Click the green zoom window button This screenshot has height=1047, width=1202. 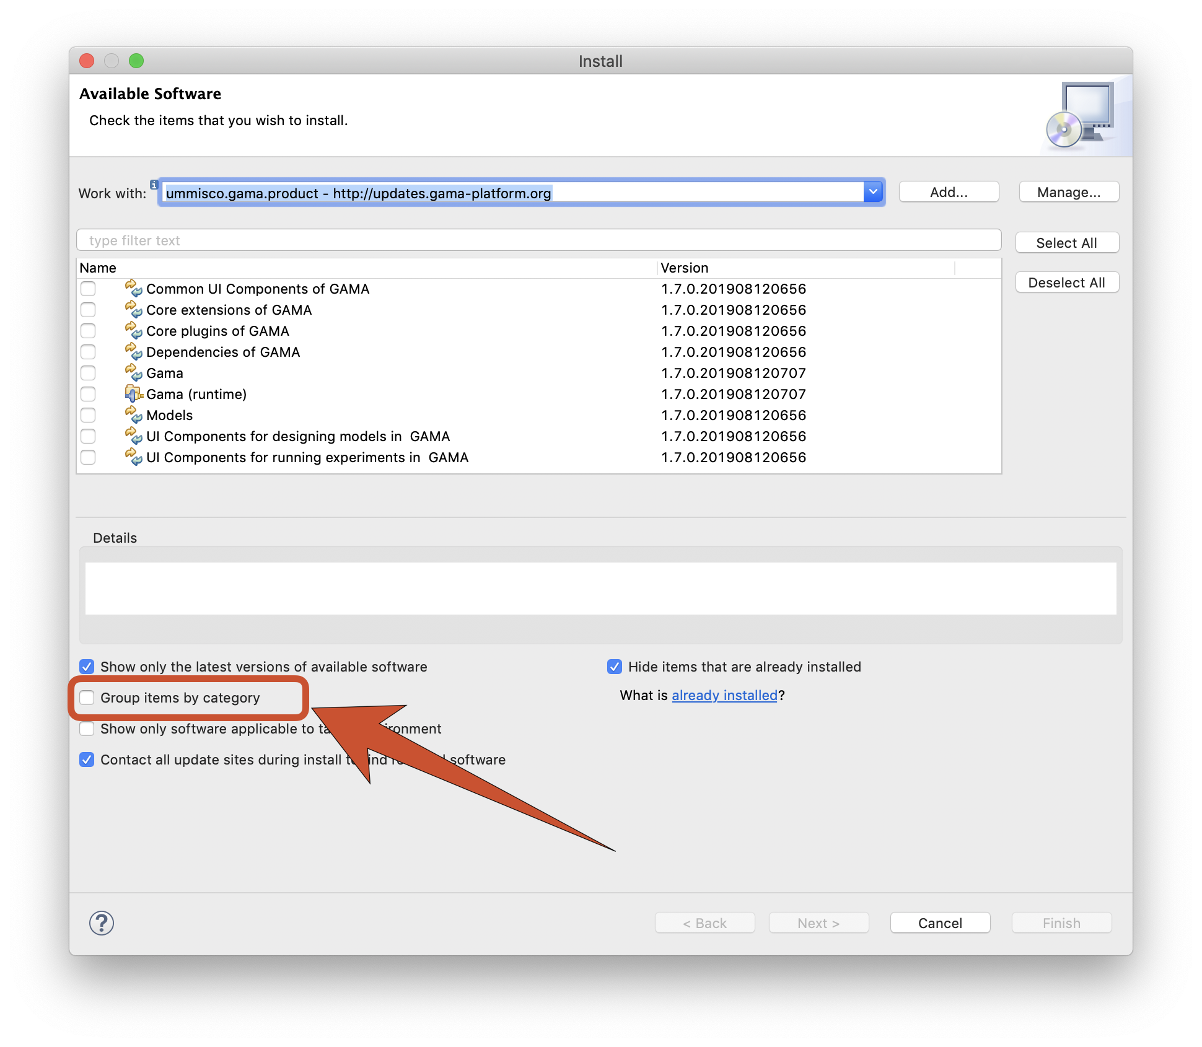tap(136, 61)
